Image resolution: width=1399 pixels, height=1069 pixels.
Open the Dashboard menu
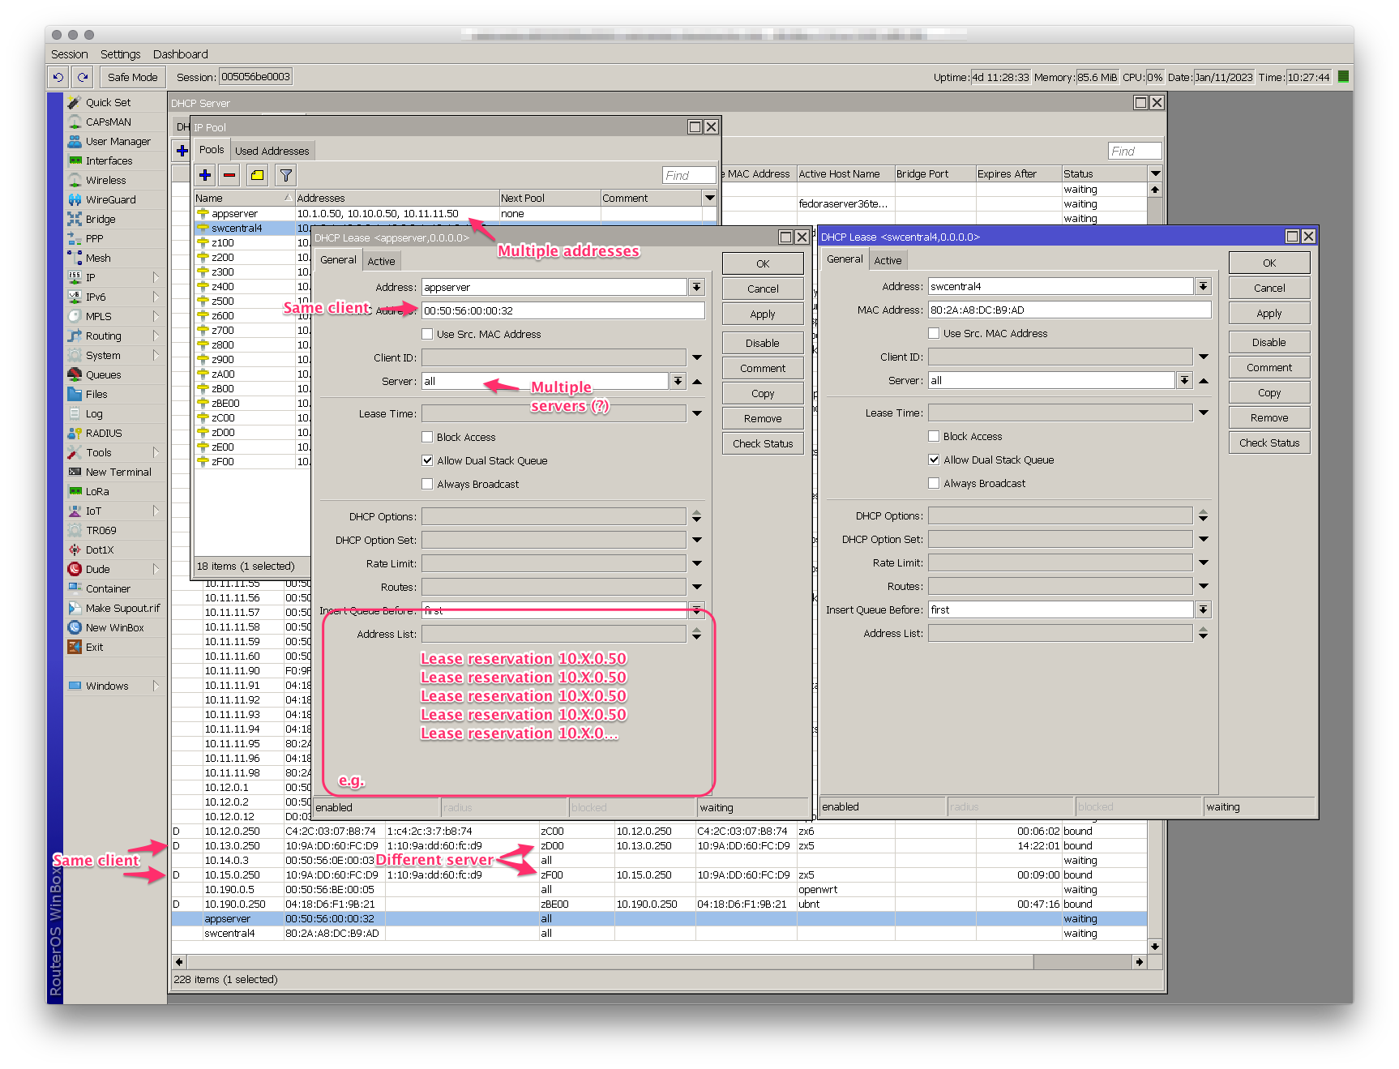pos(180,54)
